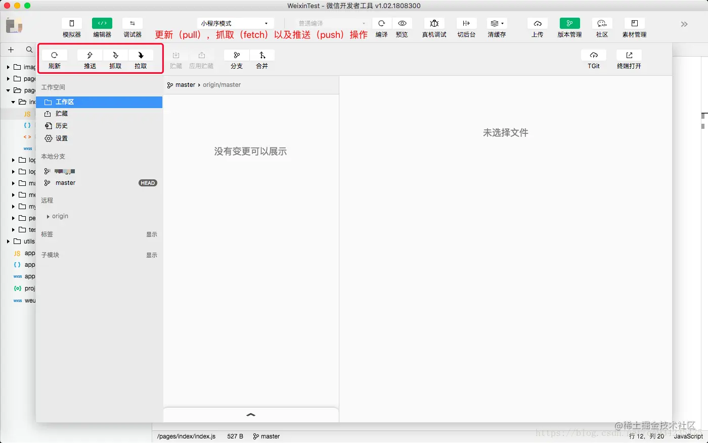Click 显示 next to 标签

(152, 234)
